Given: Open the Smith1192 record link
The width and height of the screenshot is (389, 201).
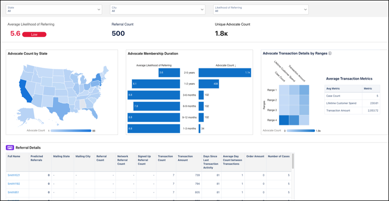Looking at the screenshot, I should pyautogui.click(x=14, y=184).
